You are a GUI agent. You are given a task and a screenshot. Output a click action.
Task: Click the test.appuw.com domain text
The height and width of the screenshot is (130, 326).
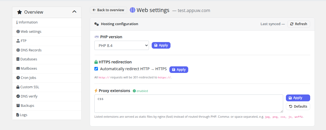point(194,10)
